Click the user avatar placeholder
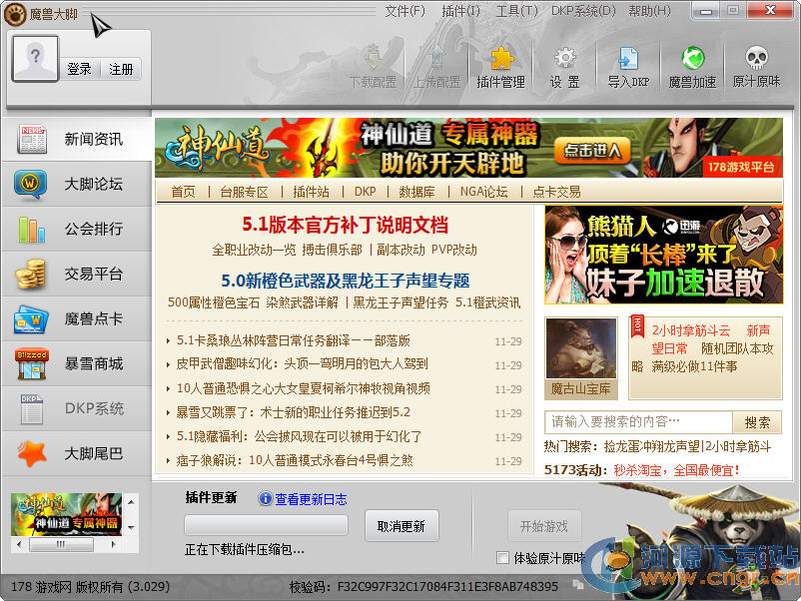801x601 pixels. pos(35,59)
